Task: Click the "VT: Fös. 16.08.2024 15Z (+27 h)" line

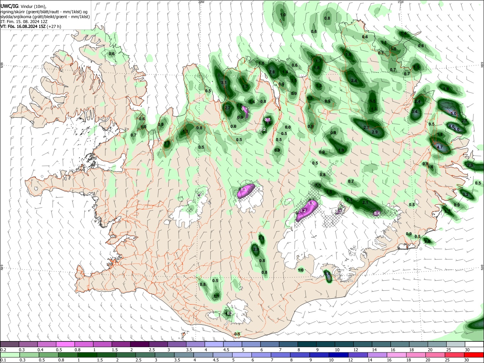Action: pyautogui.click(x=31, y=26)
